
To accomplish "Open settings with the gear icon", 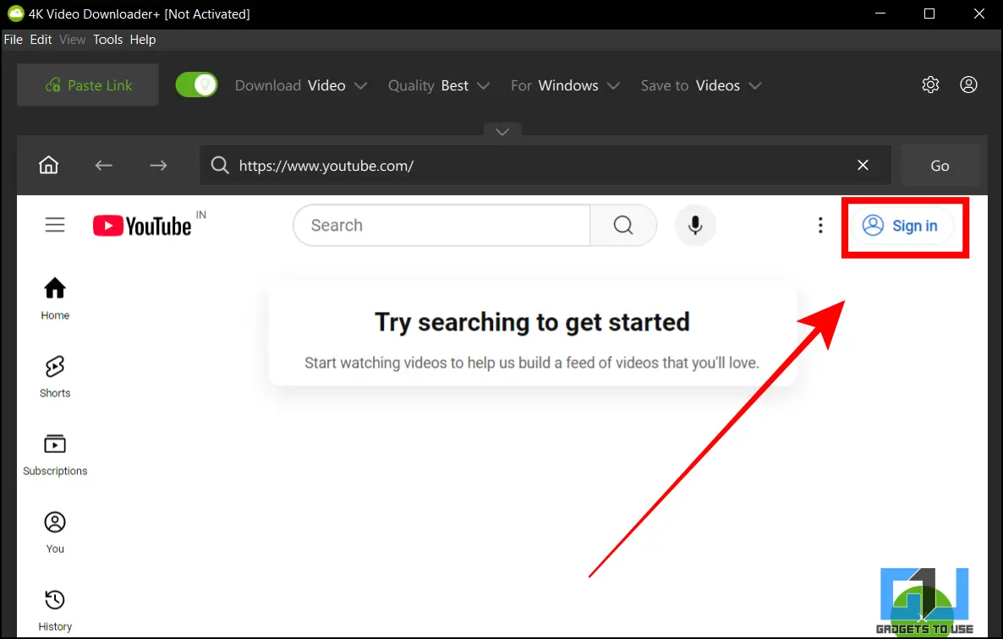I will coord(930,85).
